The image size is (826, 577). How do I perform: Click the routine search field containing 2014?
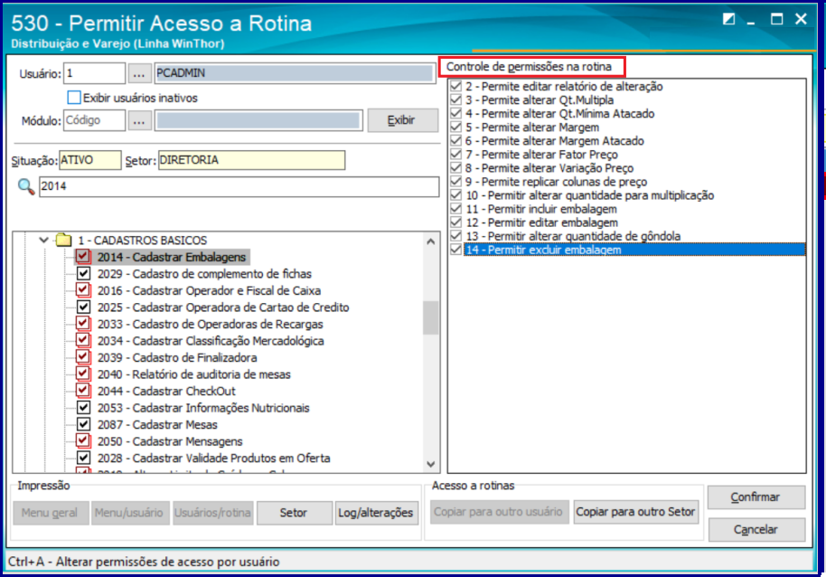[239, 186]
